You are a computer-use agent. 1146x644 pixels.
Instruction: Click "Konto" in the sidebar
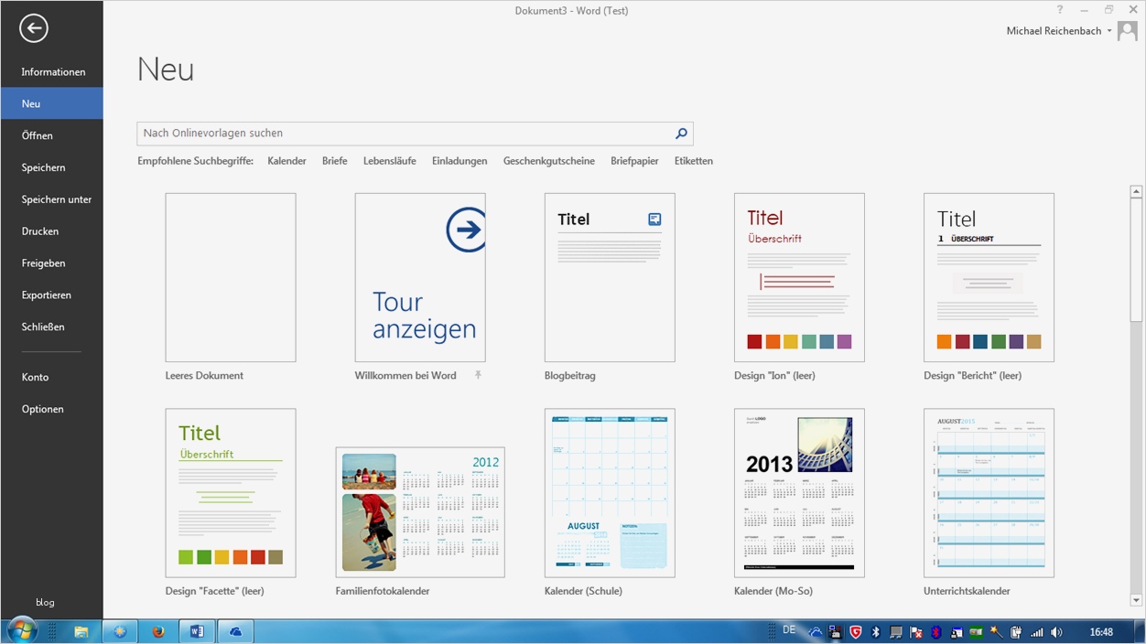point(35,377)
